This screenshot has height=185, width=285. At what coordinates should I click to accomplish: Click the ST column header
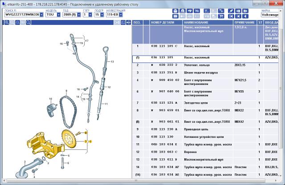(x=260, y=23)
